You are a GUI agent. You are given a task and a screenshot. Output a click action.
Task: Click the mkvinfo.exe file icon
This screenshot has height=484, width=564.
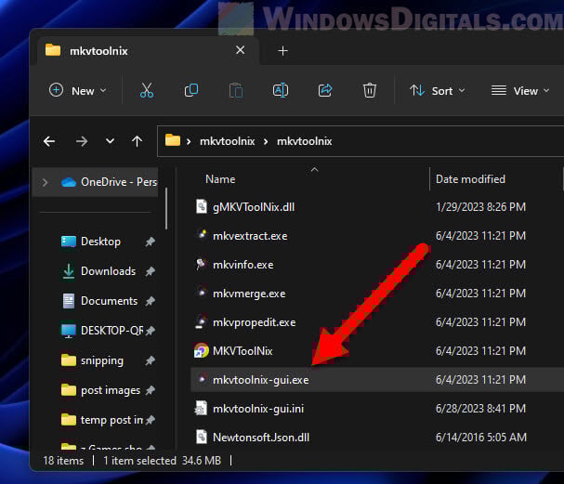201,264
